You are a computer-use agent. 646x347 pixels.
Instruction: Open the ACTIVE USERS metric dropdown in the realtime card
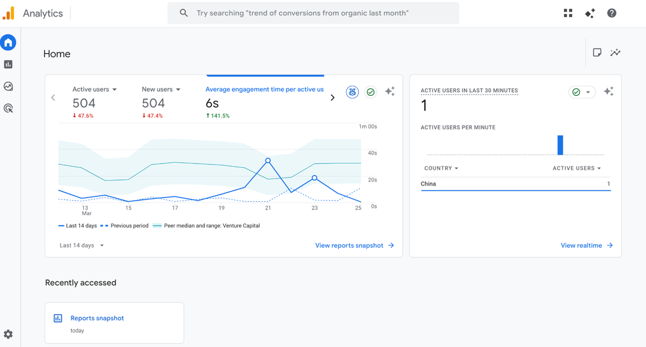click(x=577, y=168)
